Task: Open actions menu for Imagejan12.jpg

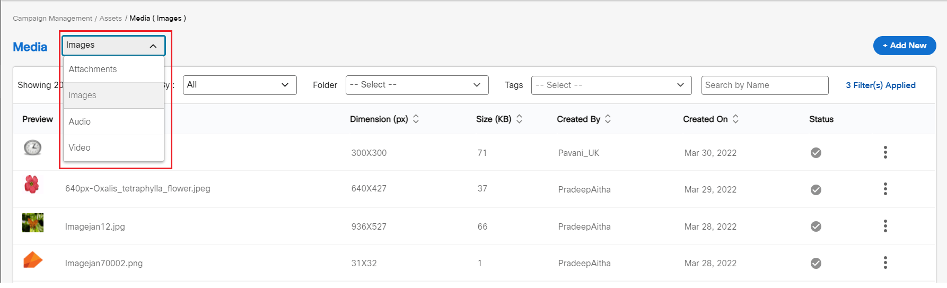Action: pos(885,226)
